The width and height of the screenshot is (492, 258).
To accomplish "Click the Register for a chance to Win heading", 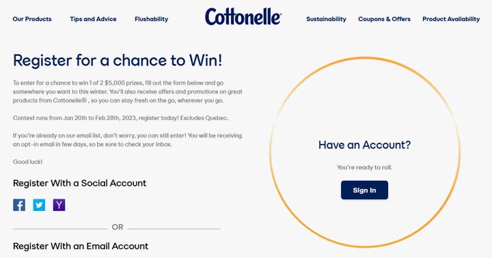I will click(x=118, y=60).
